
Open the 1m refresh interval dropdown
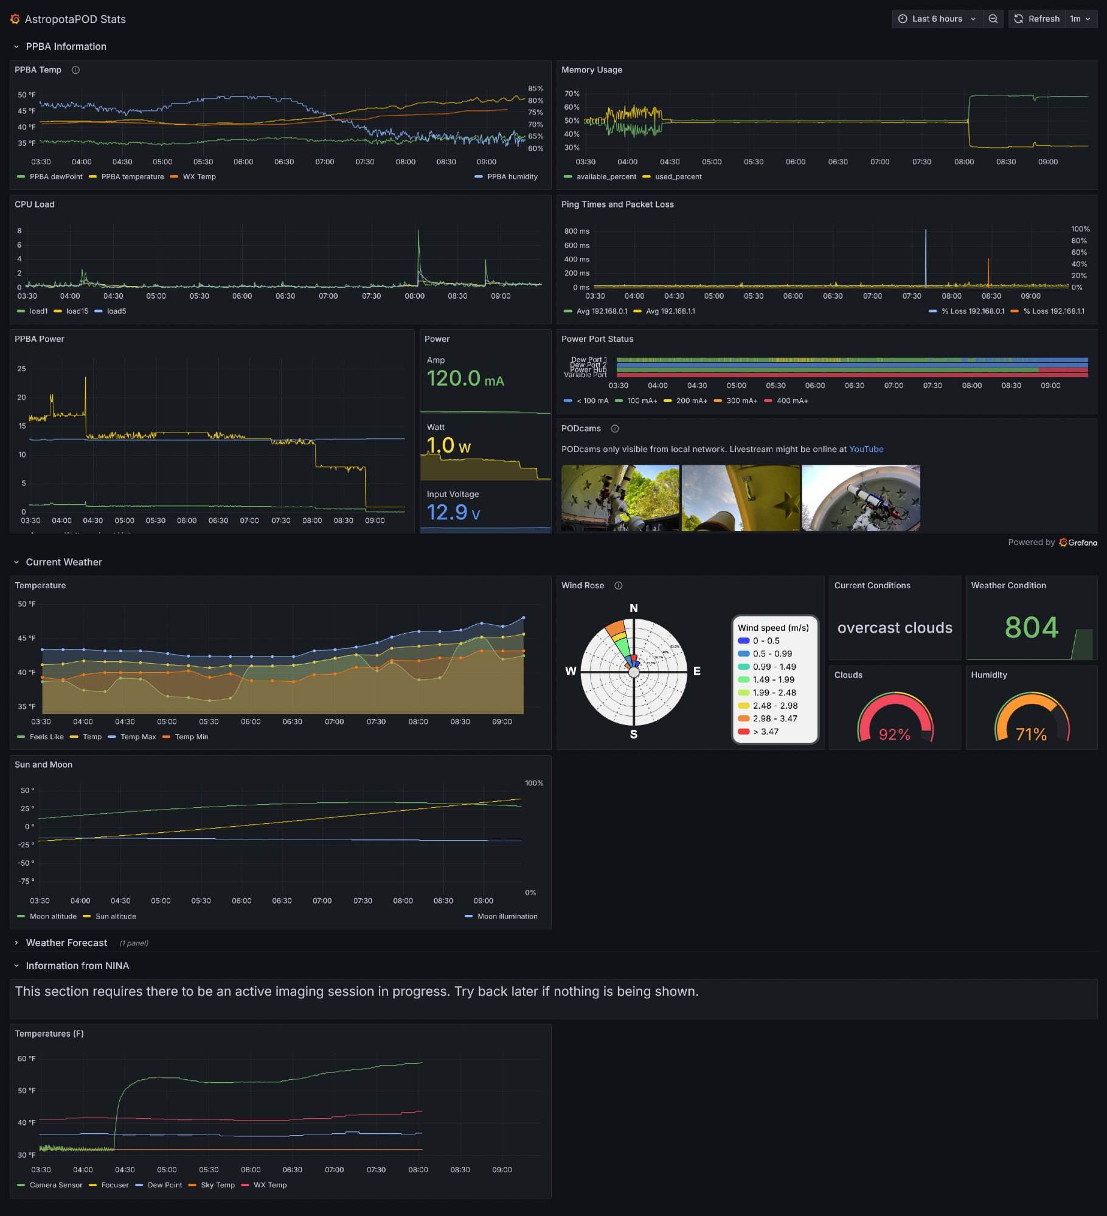tap(1080, 19)
